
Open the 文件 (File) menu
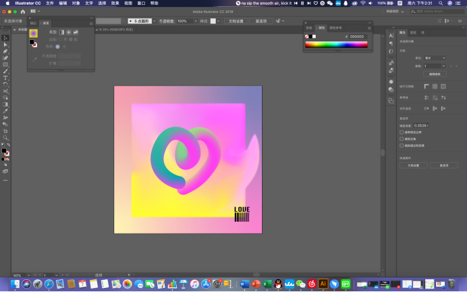50,3
